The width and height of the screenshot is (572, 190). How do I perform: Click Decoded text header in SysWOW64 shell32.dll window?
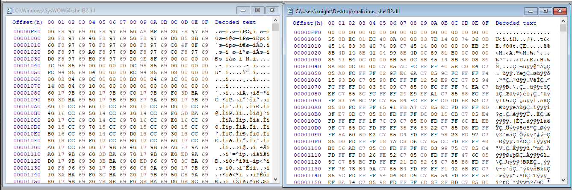pos(236,22)
